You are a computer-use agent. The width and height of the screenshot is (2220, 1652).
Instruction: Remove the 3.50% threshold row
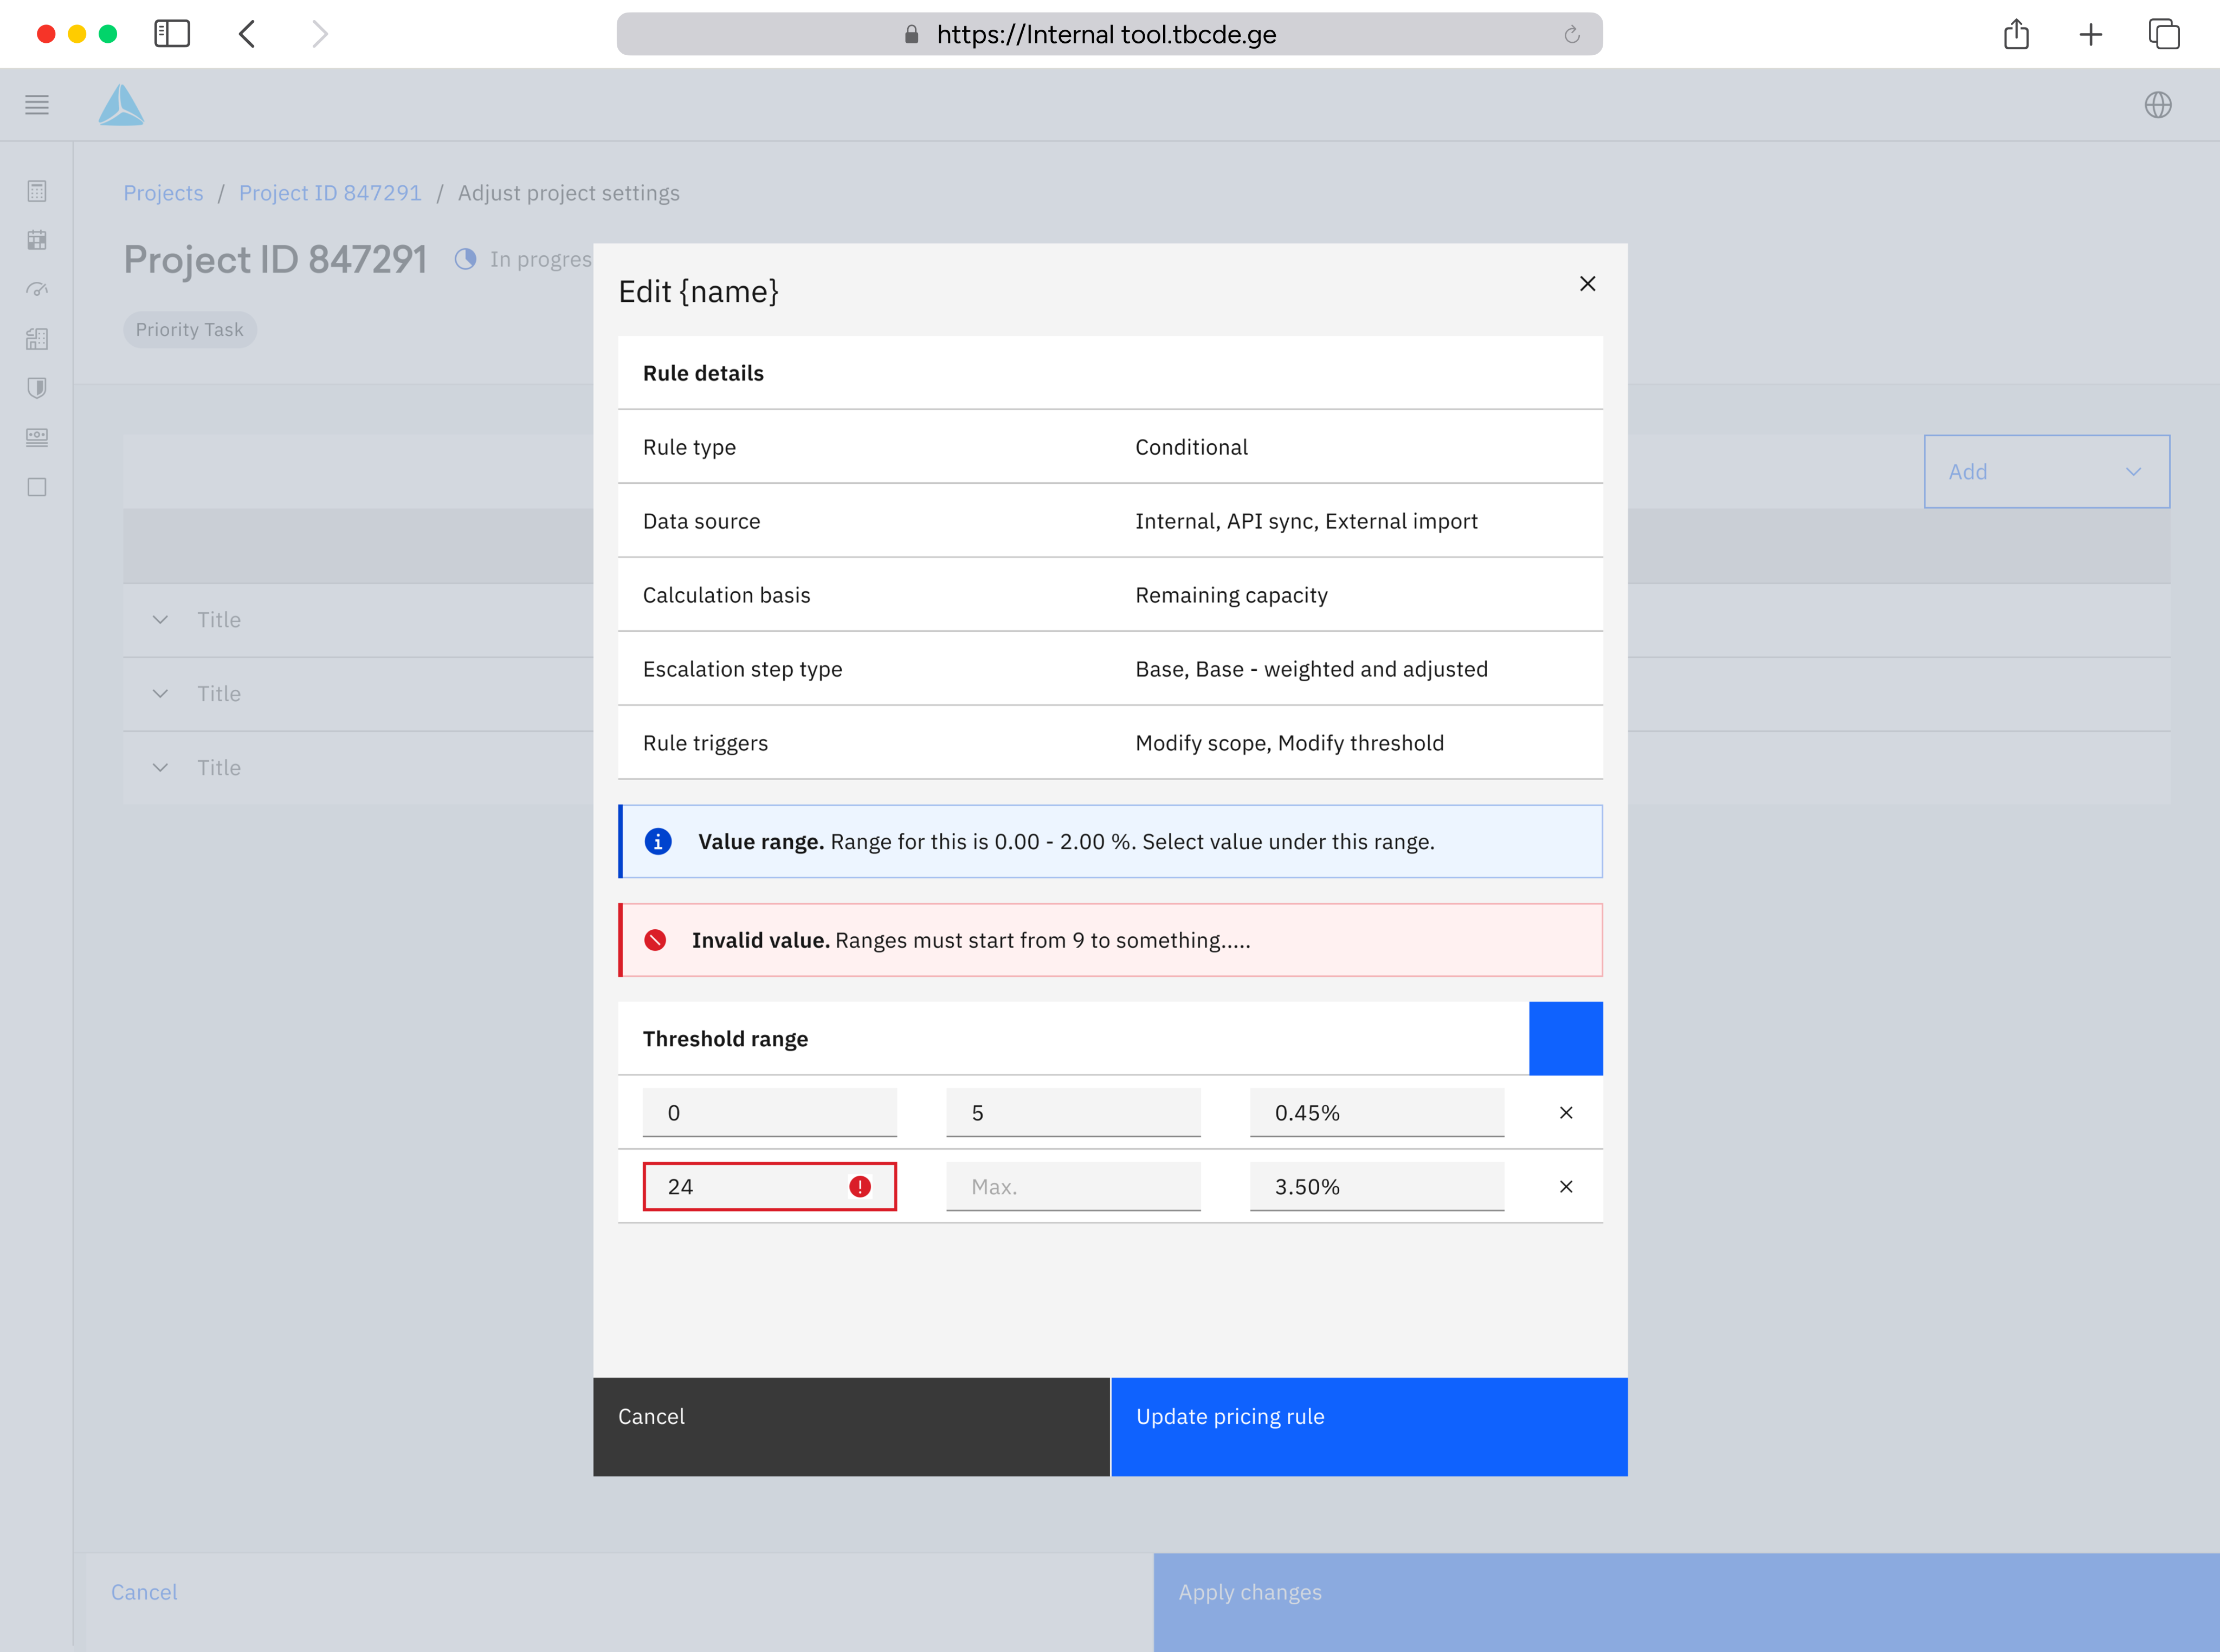point(1567,1187)
